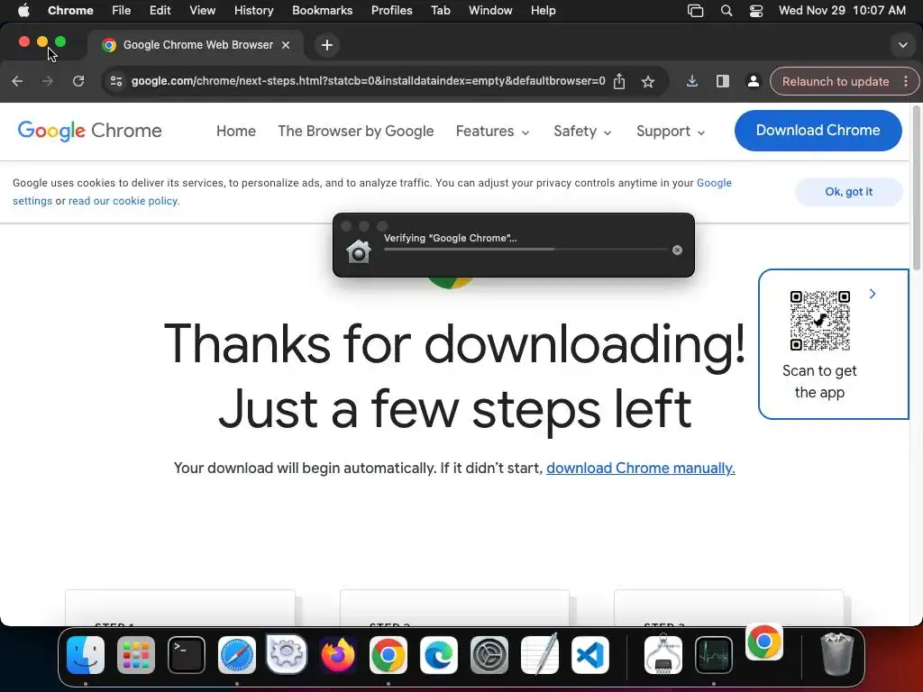Click the QR code image
The image size is (923, 692).
click(820, 321)
